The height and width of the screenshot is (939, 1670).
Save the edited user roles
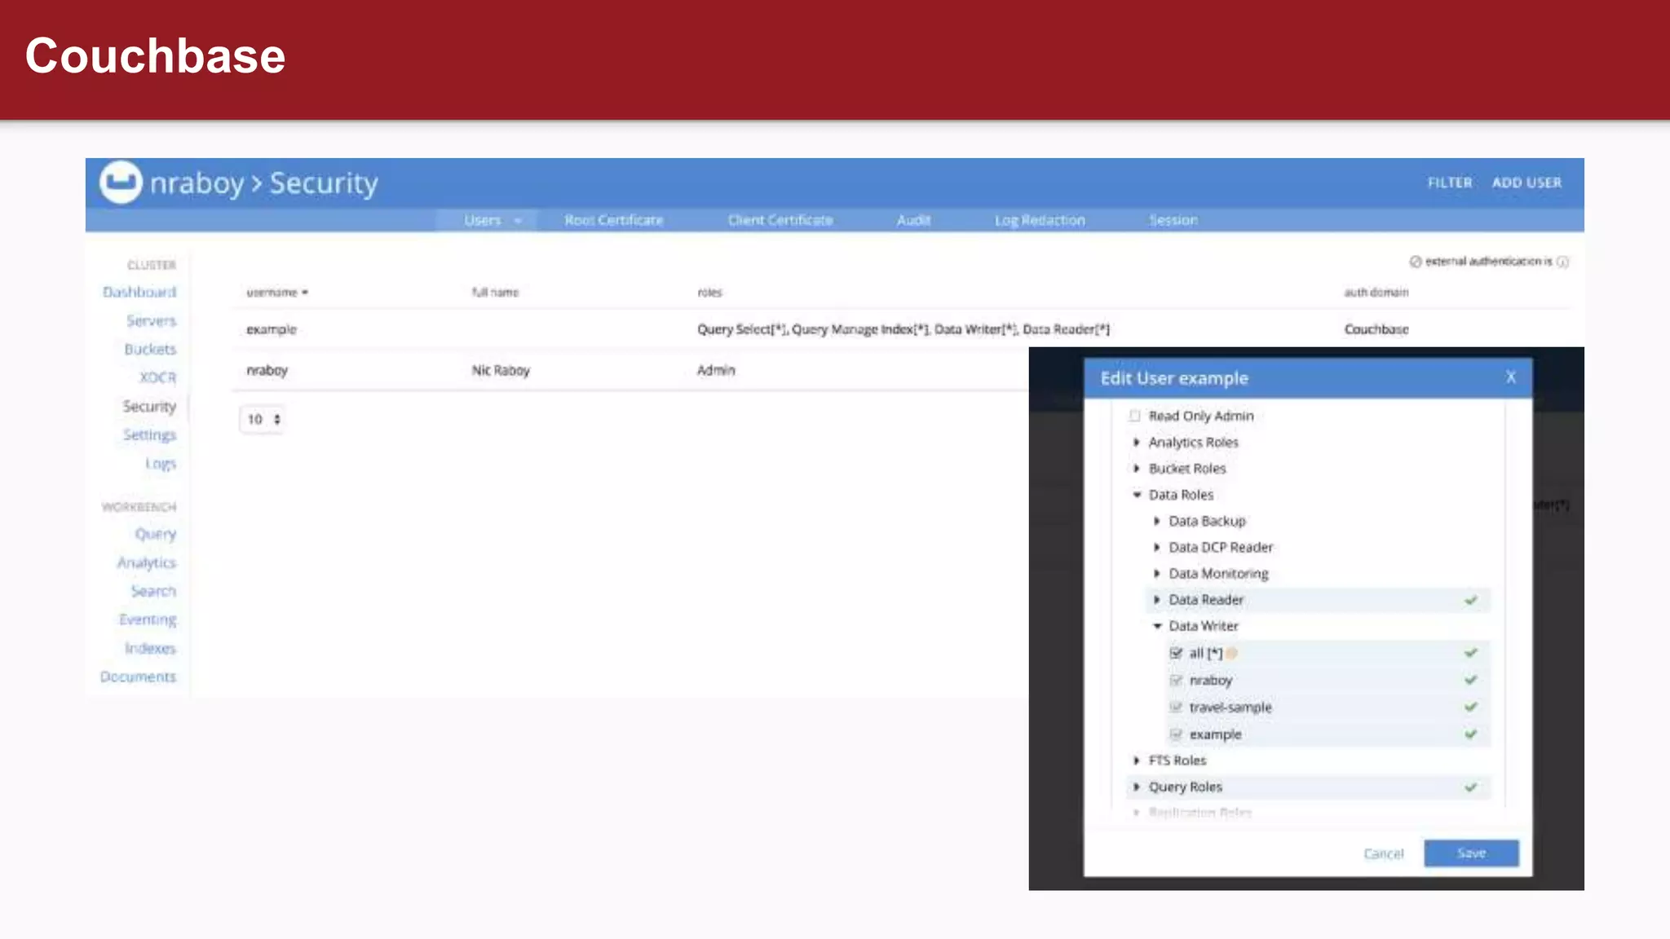(1471, 853)
